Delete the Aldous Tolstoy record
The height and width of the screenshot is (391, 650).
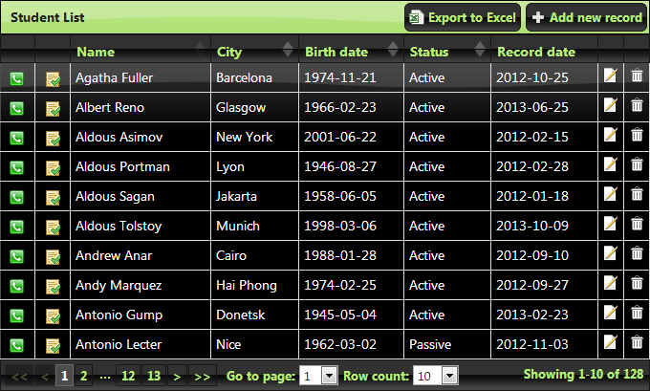[637, 224]
